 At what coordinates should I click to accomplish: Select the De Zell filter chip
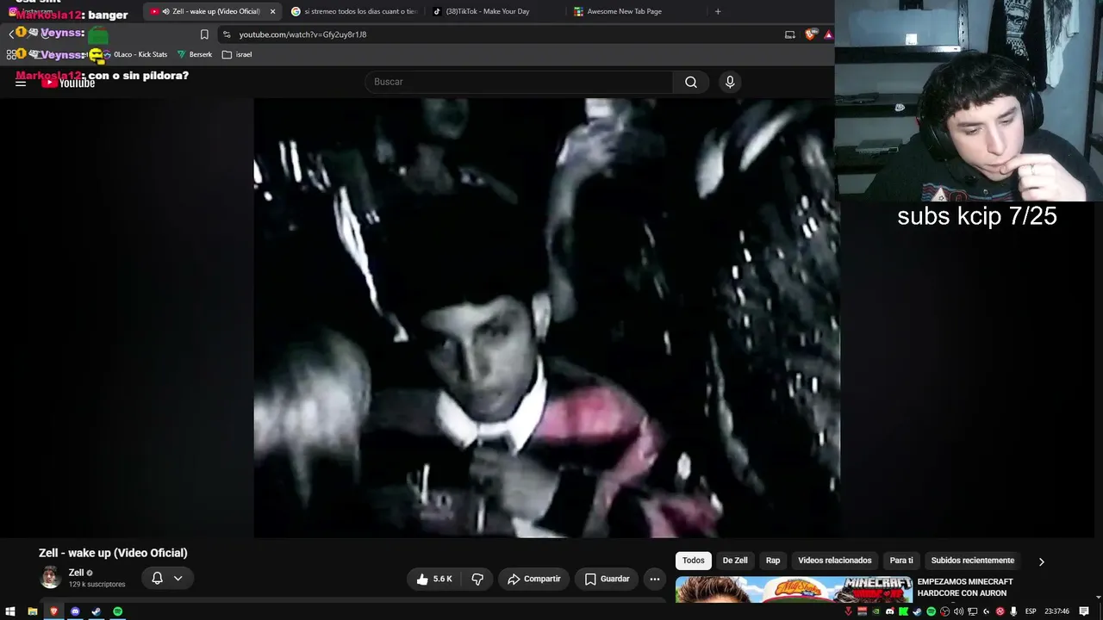735,561
